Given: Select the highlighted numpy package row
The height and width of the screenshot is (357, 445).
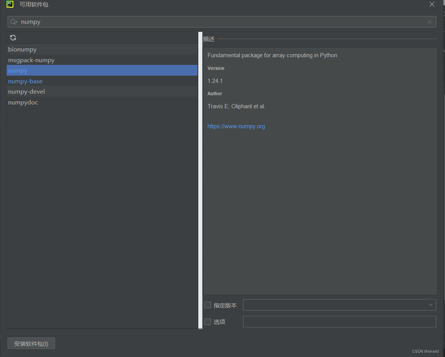Looking at the screenshot, I should (x=102, y=70).
